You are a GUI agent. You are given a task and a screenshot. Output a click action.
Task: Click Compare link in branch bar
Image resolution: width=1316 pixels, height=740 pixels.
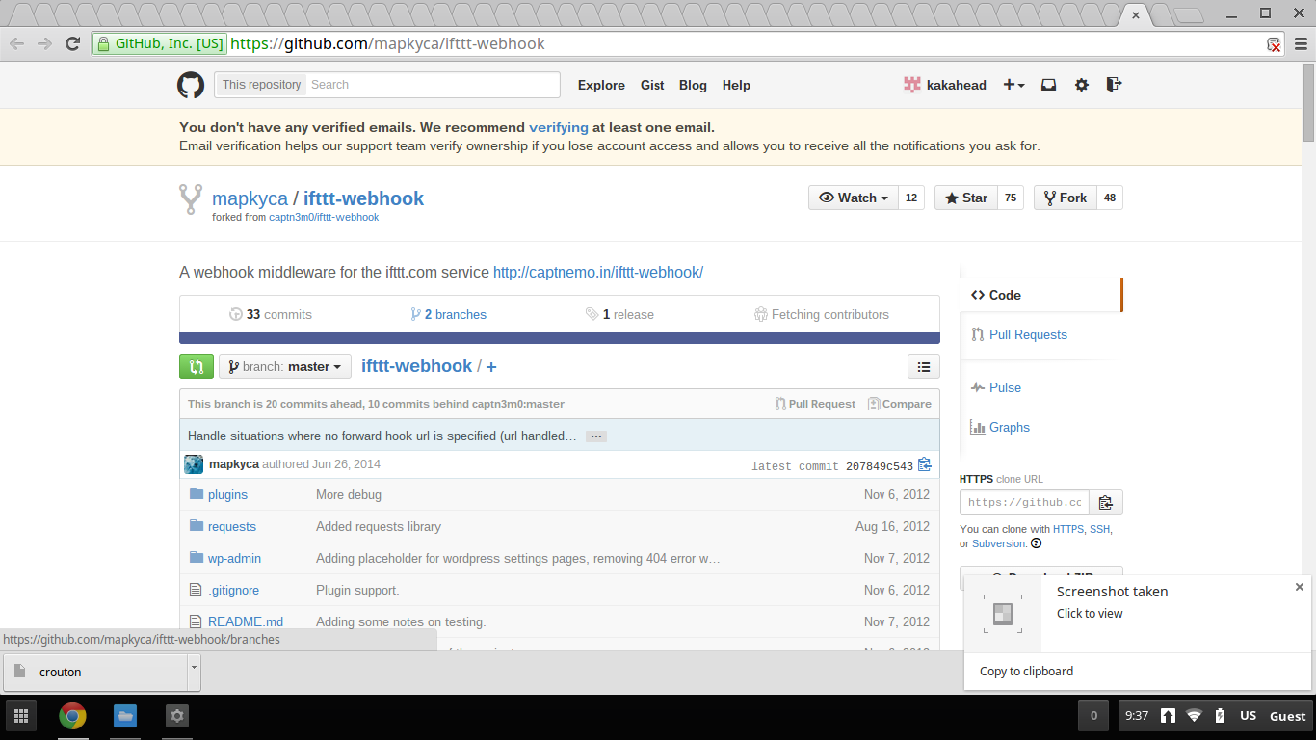tap(900, 404)
